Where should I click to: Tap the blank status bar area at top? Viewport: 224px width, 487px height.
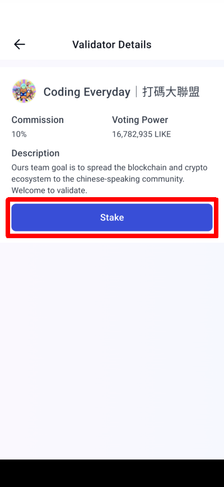coord(112,15)
